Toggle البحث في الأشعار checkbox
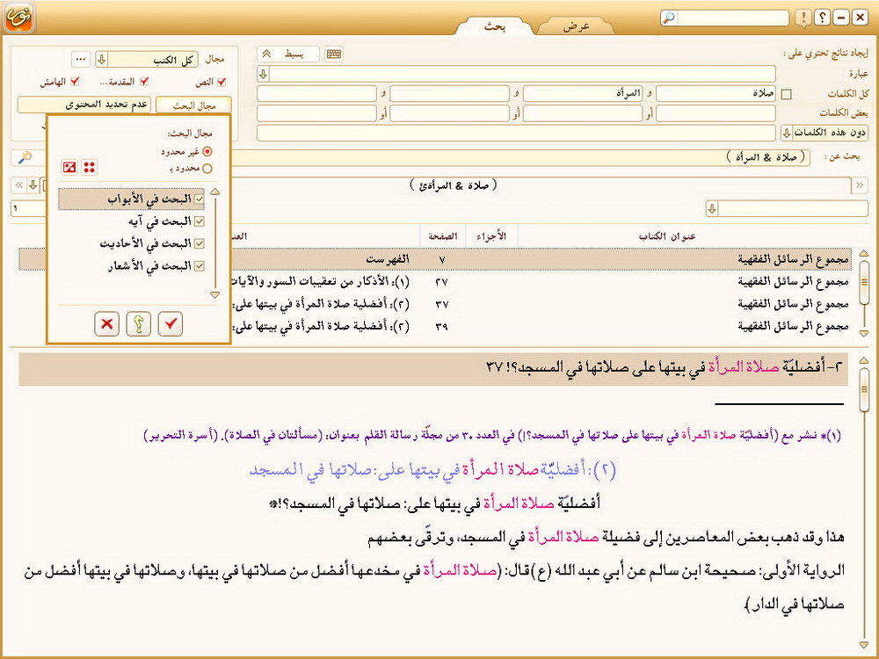The height and width of the screenshot is (659, 879). 199,266
